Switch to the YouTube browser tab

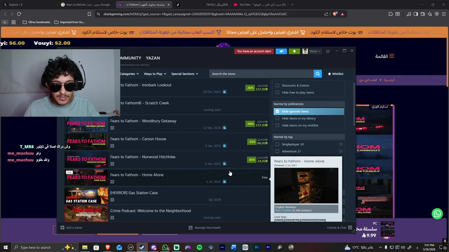[259, 5]
